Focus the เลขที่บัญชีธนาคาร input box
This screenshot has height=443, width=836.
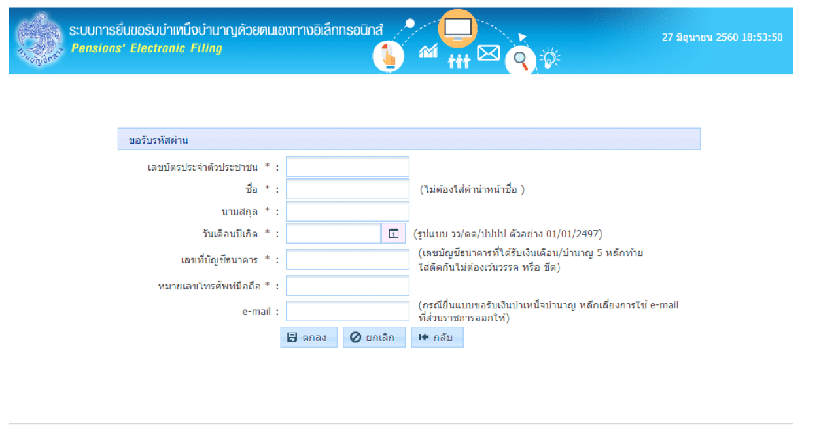coord(347,259)
